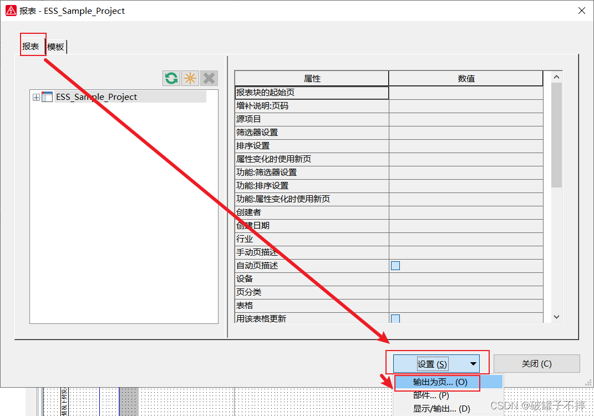Close the 报表 dialog with the X icon
594x416 pixels.
(x=581, y=11)
